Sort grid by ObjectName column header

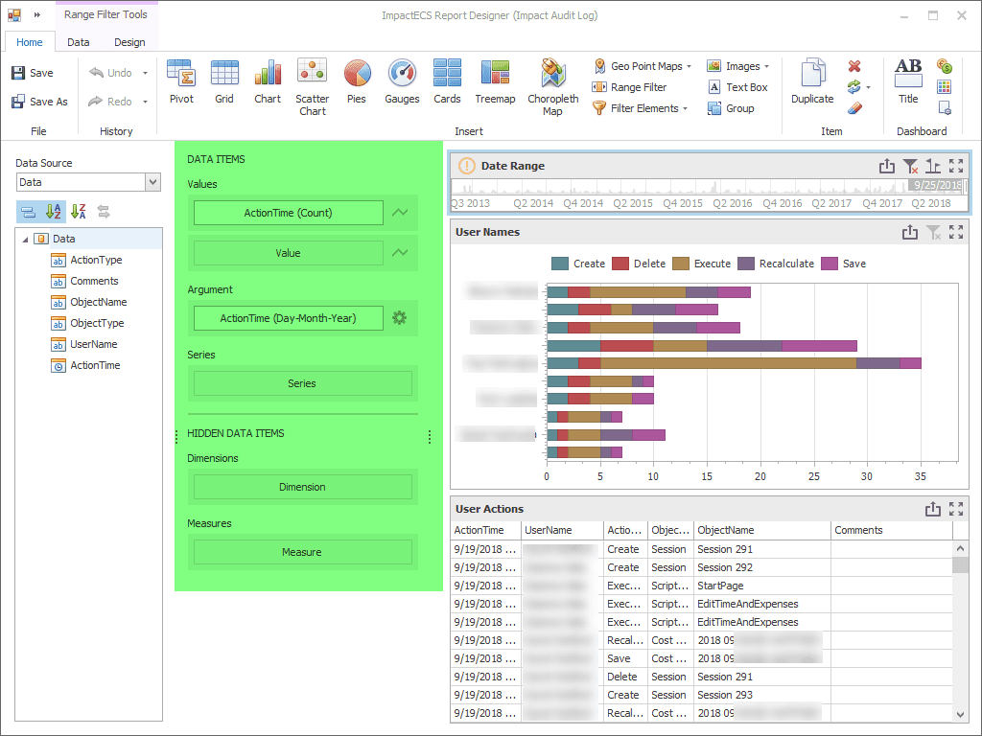pos(761,530)
